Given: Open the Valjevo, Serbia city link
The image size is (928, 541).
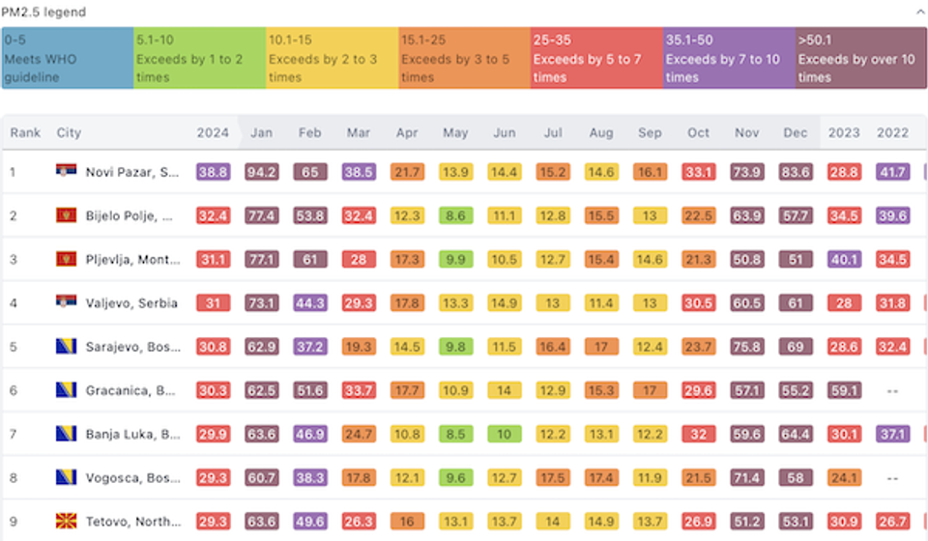Looking at the screenshot, I should [x=131, y=302].
